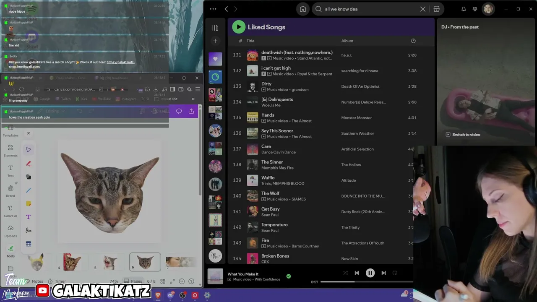Toggle liked checkmark for What You Make It
The width and height of the screenshot is (537, 302).
[x=288, y=276]
